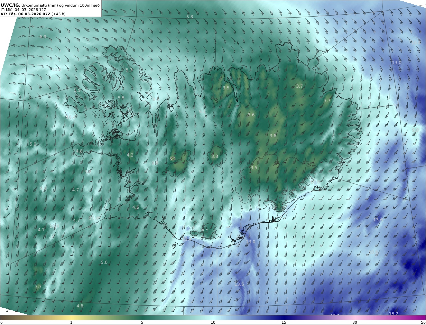The height and width of the screenshot is (325, 426).
Task: Click the 4.8 value label on the map
Action: (x=79, y=151)
